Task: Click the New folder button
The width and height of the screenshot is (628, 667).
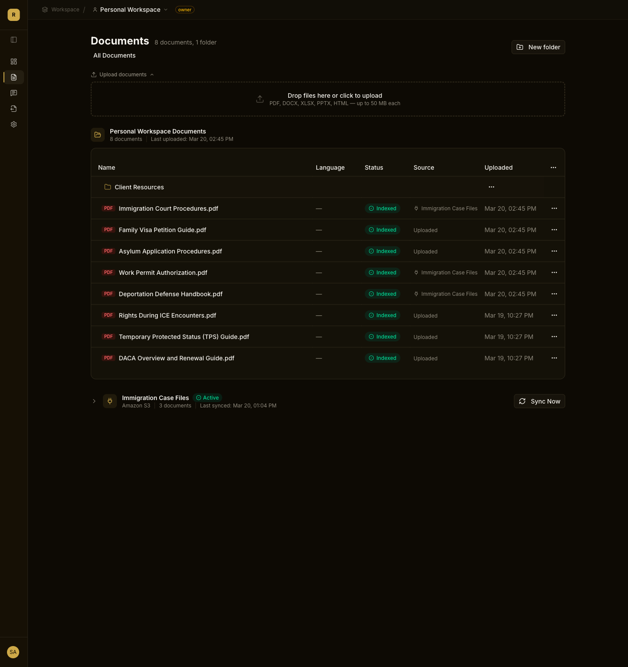Action: coord(538,47)
